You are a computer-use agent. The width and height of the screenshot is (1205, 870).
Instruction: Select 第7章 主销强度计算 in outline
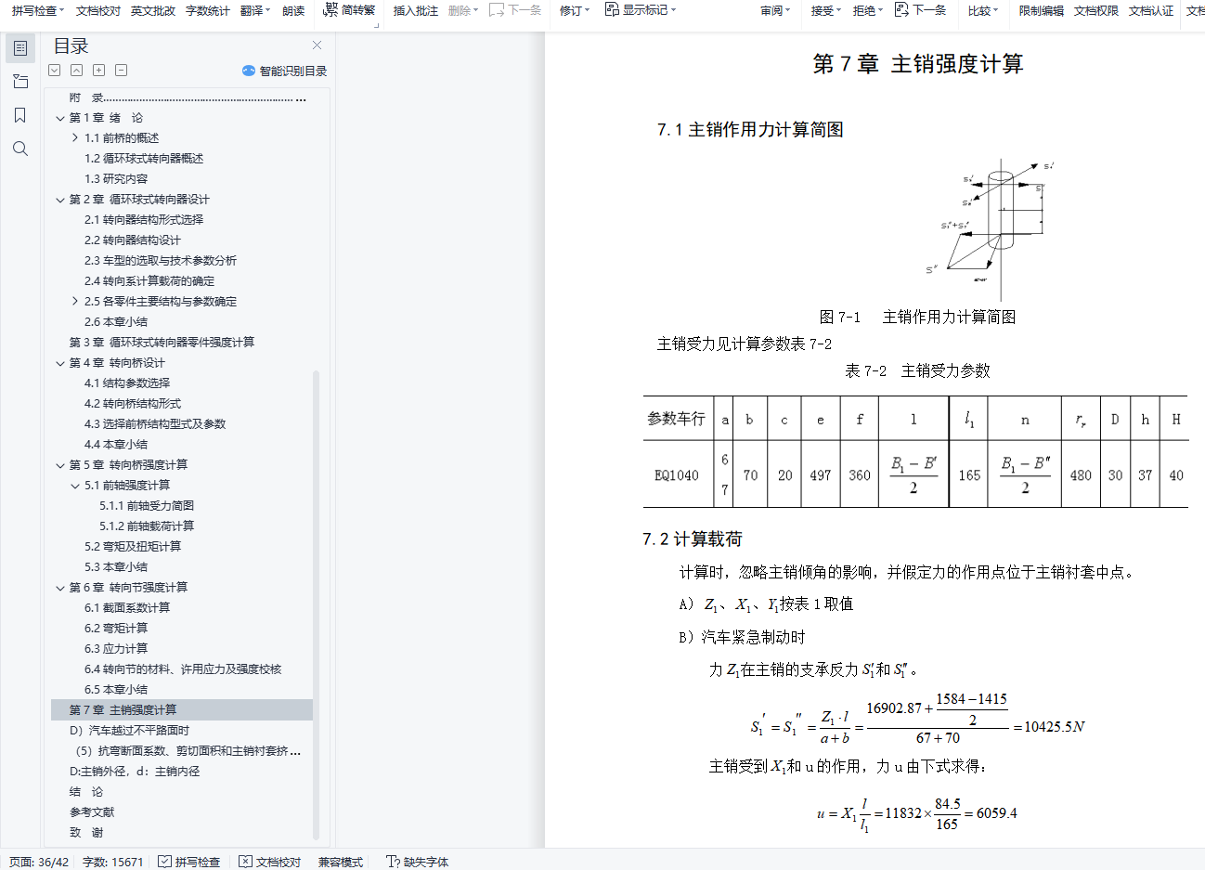point(182,710)
